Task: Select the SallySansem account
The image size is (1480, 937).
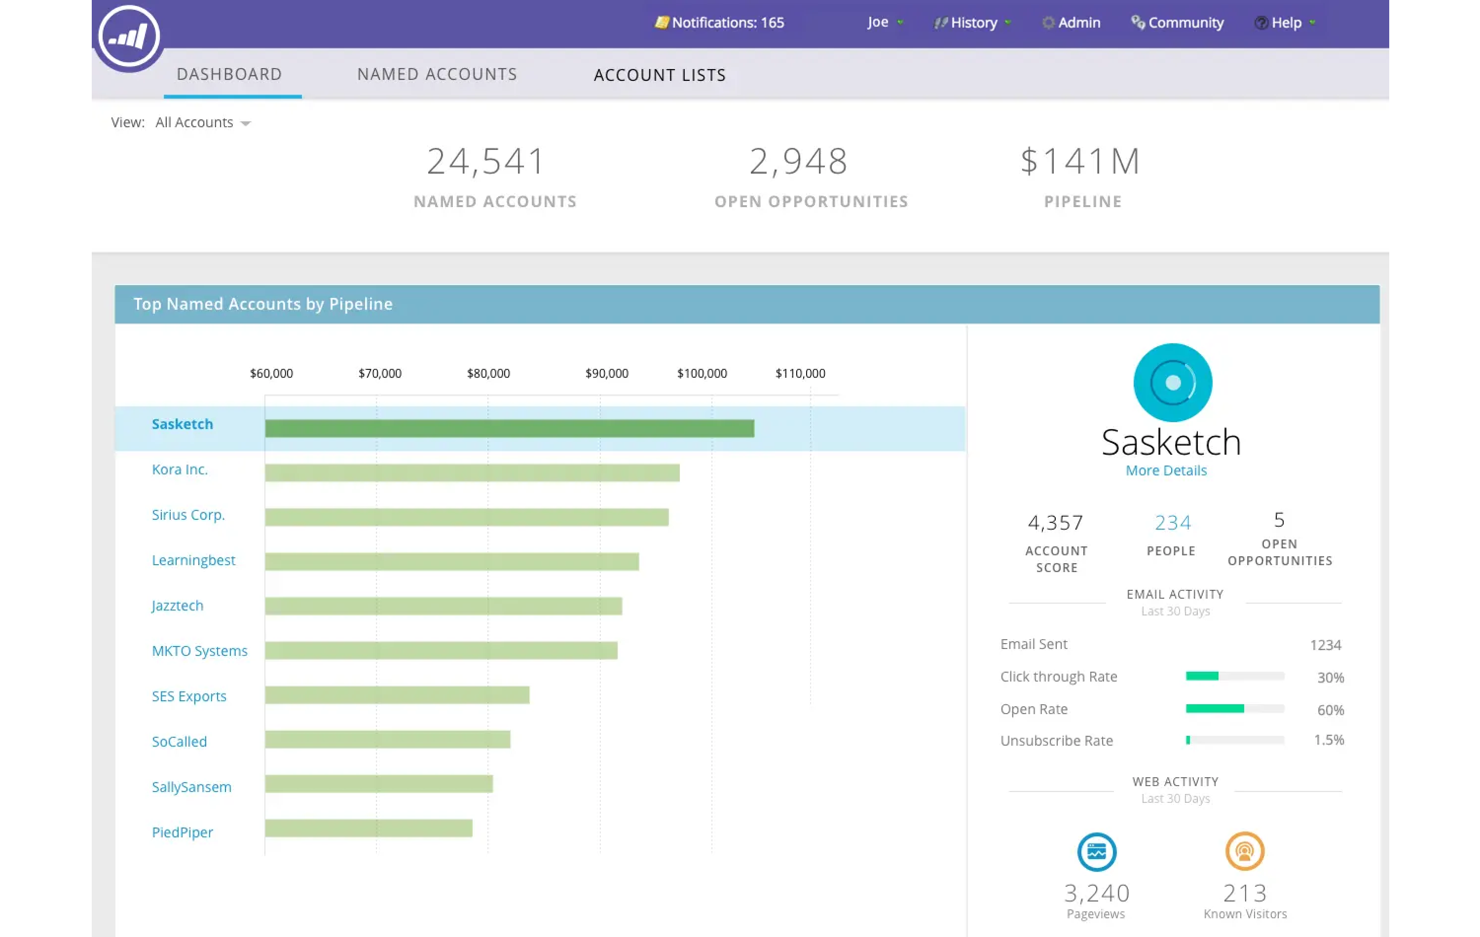Action: (191, 787)
